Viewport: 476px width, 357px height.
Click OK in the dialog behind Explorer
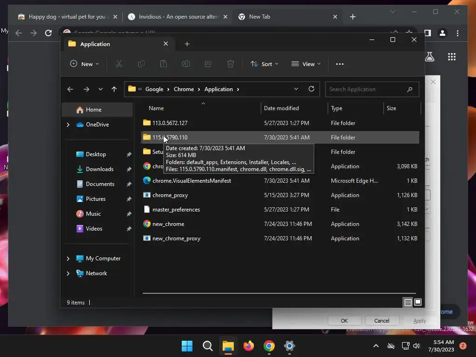(344, 321)
